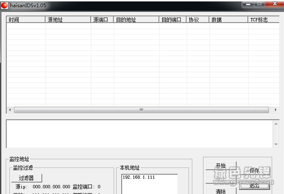284x194 pixels.
Task: Click the right arrow of horizontal scrollbar
Action: (x=275, y=110)
